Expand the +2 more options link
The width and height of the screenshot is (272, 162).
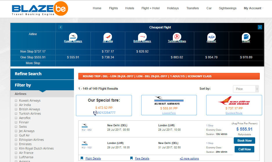click(189, 158)
